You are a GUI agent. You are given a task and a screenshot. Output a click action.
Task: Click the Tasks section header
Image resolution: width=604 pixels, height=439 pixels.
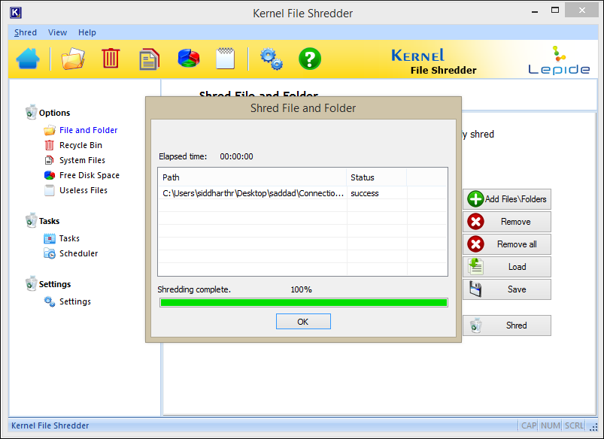49,221
